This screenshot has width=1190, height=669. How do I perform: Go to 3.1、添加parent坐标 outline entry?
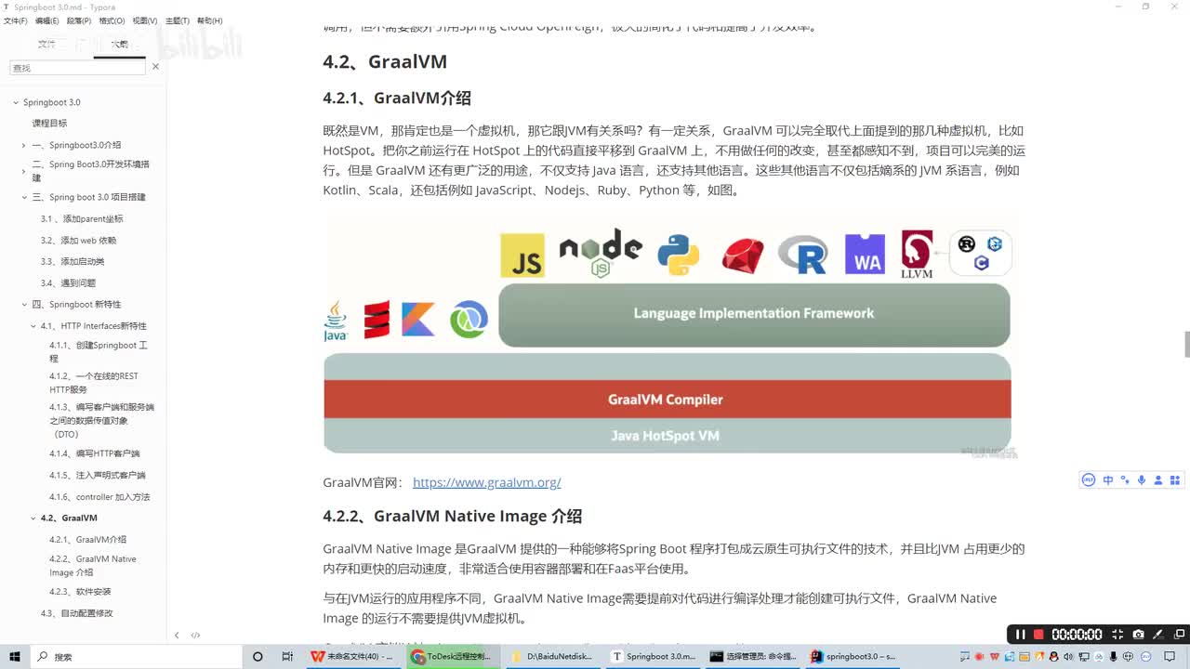82,218
